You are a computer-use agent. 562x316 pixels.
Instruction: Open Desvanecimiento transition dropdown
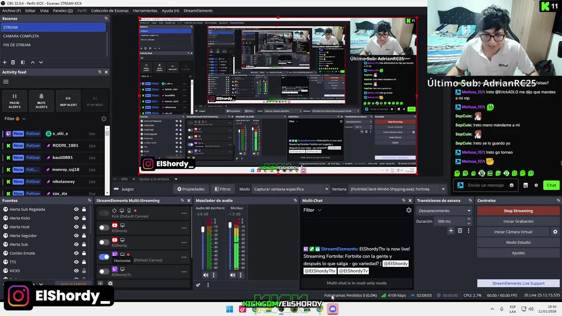[444, 211]
